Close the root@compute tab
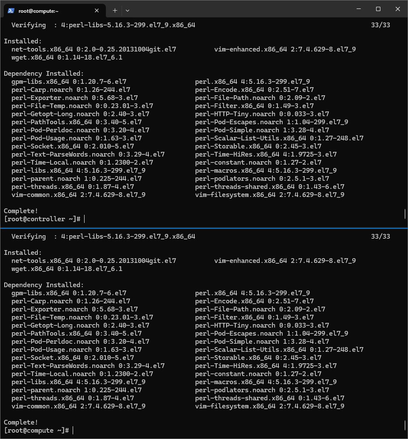Screen dimensions: 408x439 (x=97, y=11)
